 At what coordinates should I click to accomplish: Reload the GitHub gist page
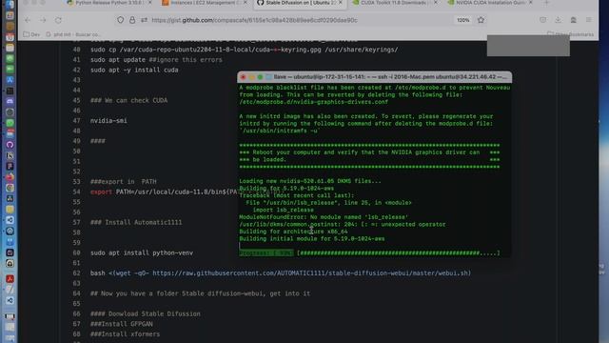click(x=58, y=20)
